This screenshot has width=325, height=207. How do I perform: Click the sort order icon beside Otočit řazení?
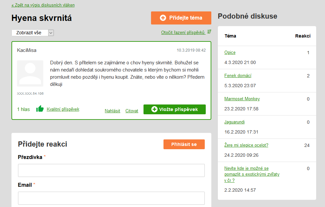coord(209,32)
